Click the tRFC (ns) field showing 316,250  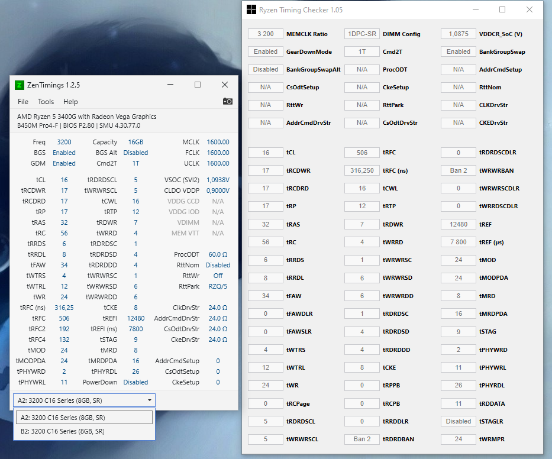(362, 170)
